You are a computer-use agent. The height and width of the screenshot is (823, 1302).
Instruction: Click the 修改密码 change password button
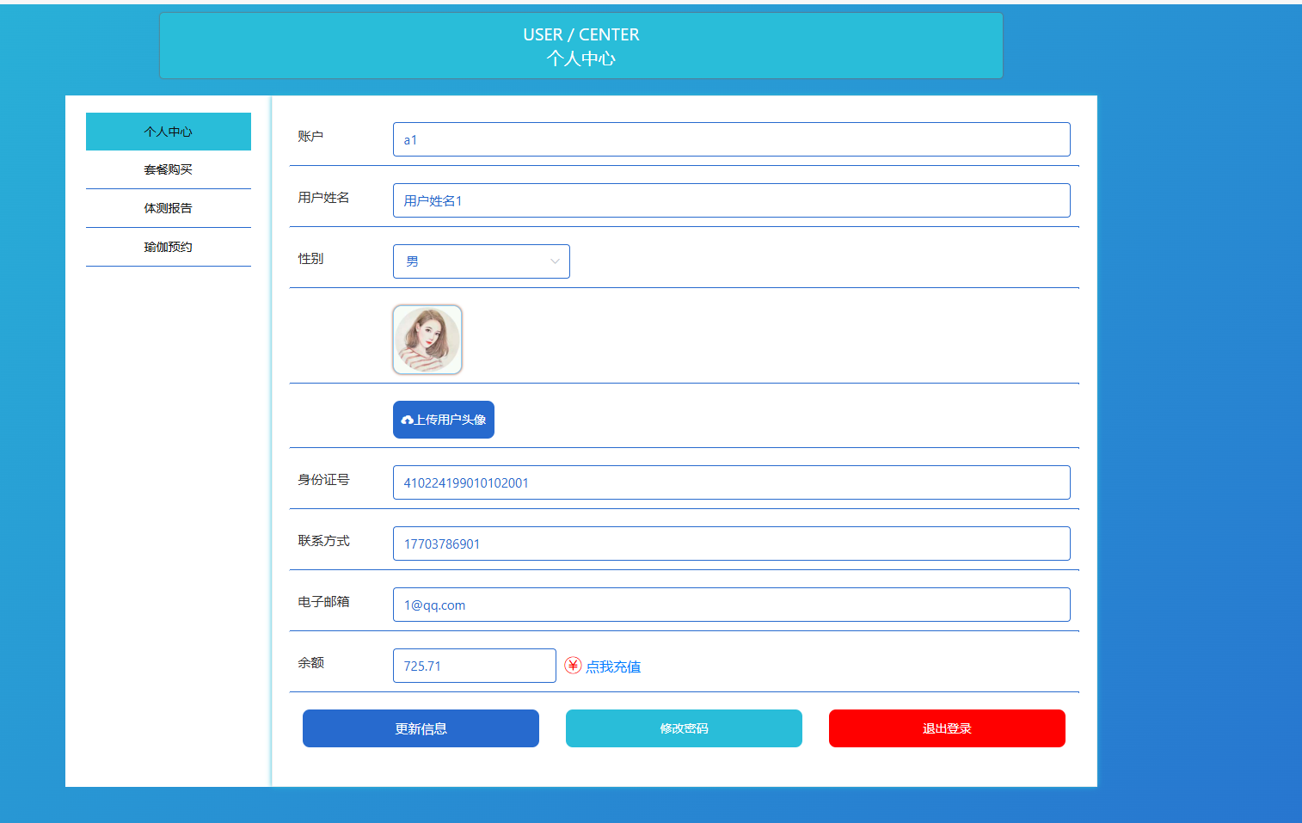pyautogui.click(x=684, y=728)
